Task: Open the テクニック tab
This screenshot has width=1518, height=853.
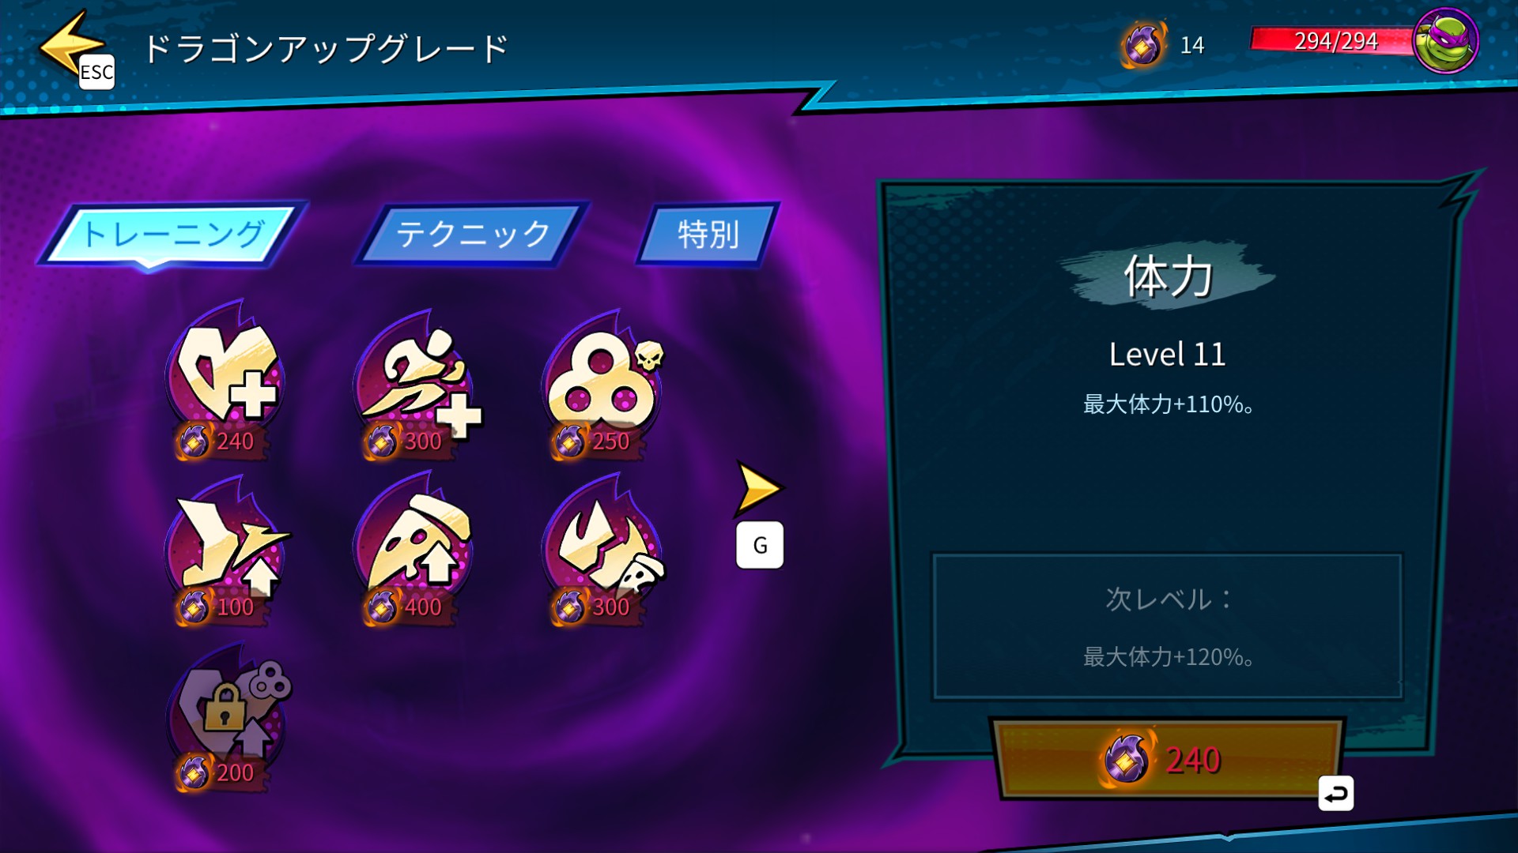Action: (x=472, y=234)
